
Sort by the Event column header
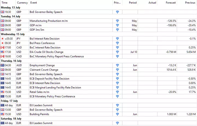tap(34, 3)
